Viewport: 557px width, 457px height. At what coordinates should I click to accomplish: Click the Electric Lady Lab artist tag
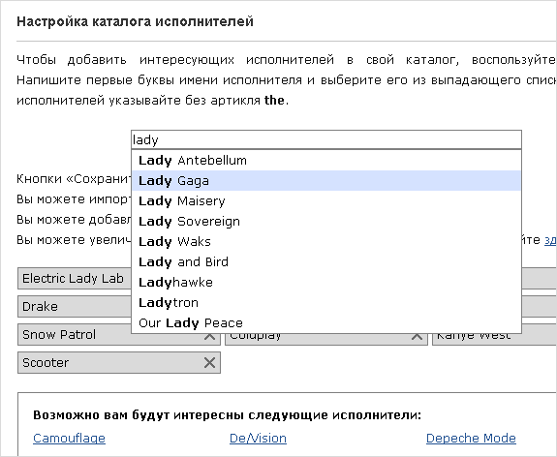tap(75, 279)
